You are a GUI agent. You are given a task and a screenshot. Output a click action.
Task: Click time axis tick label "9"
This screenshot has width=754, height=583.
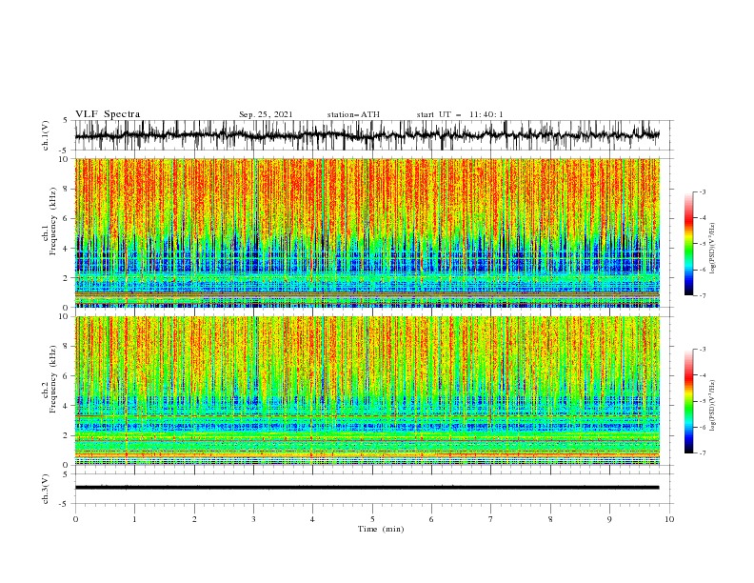[609, 519]
